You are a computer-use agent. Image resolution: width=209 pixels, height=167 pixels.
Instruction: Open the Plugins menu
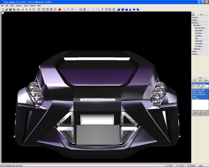click(33, 6)
